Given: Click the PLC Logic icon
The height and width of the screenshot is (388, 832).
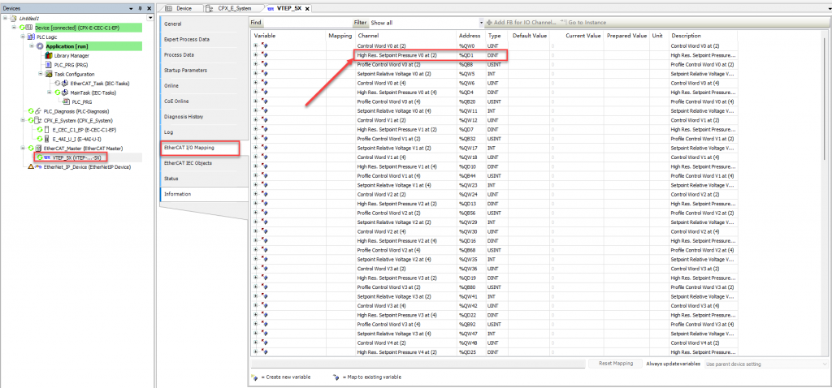Looking at the screenshot, I should (31, 37).
